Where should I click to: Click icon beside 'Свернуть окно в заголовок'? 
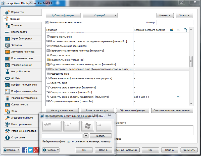click(48, 88)
